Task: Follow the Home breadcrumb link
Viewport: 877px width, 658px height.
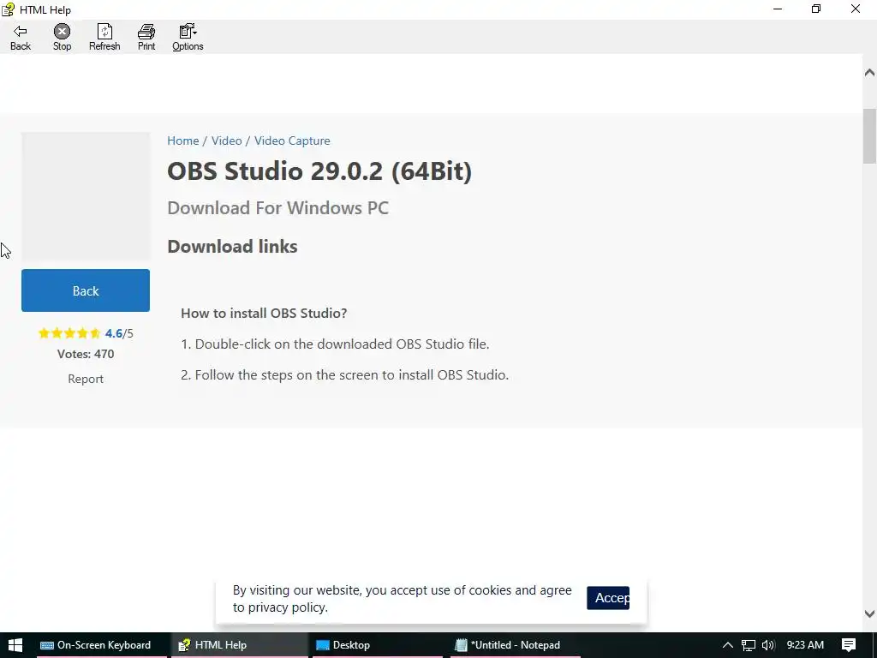Action: 183,141
